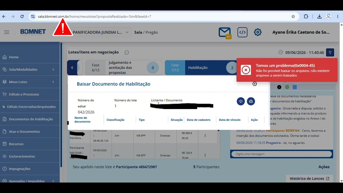
Task: Click the print button in dialog
Action: (251, 101)
